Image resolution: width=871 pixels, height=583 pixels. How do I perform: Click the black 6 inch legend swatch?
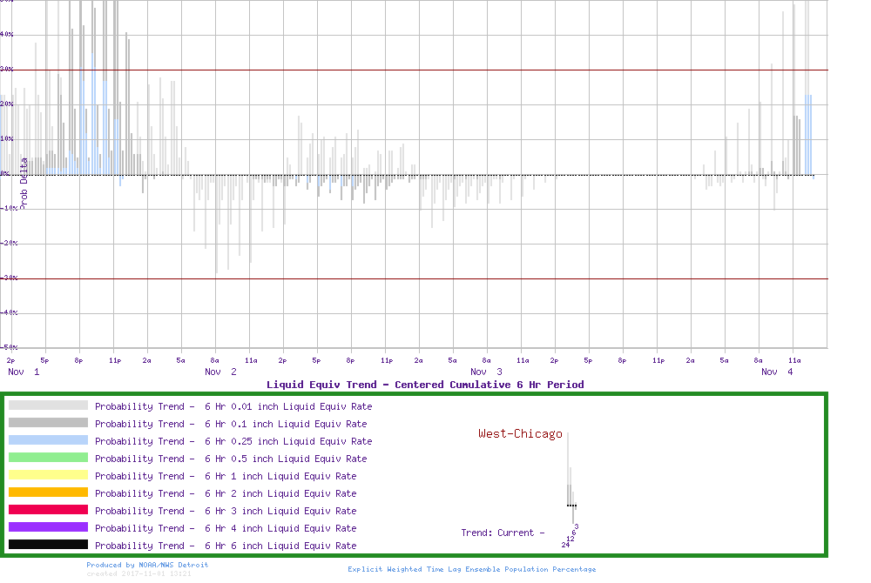tap(48, 545)
